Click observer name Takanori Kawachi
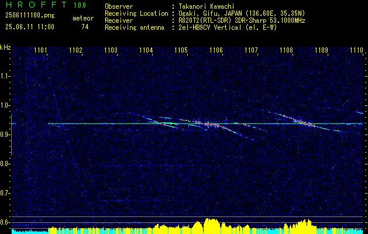 pos(207,6)
